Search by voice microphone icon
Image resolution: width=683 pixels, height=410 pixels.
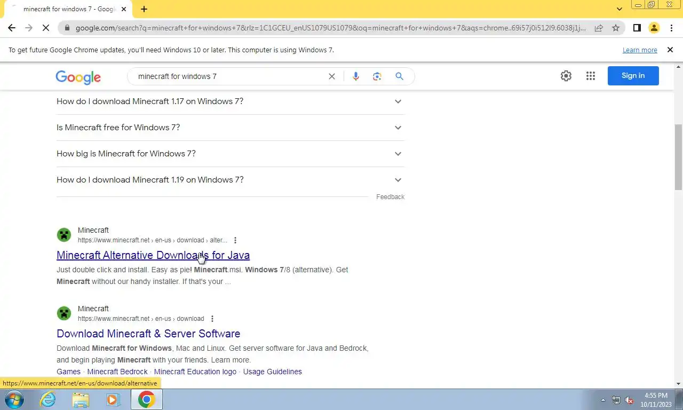pyautogui.click(x=355, y=76)
